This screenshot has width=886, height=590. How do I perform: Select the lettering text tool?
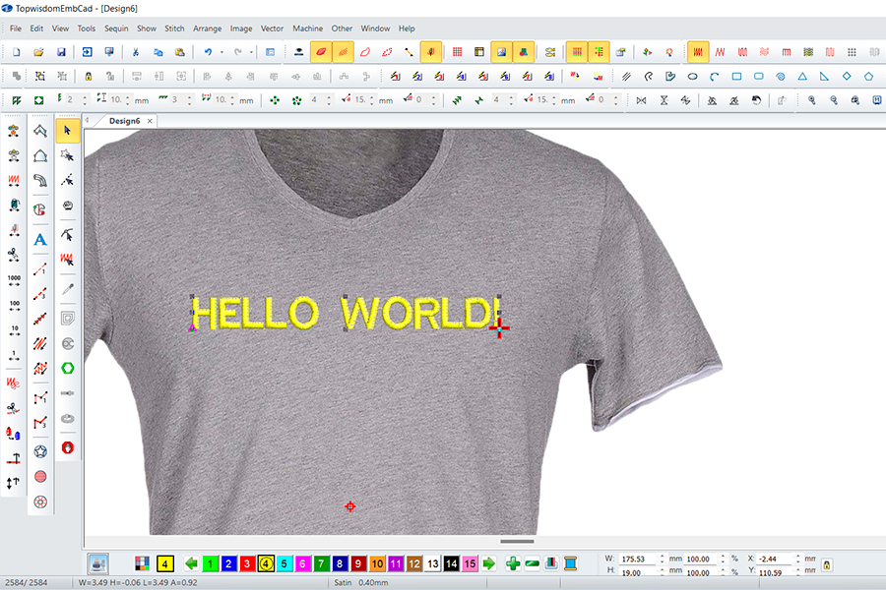(x=40, y=239)
